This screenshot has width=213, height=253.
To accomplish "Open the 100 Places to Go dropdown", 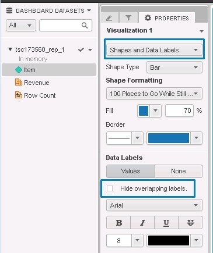I will (154, 94).
